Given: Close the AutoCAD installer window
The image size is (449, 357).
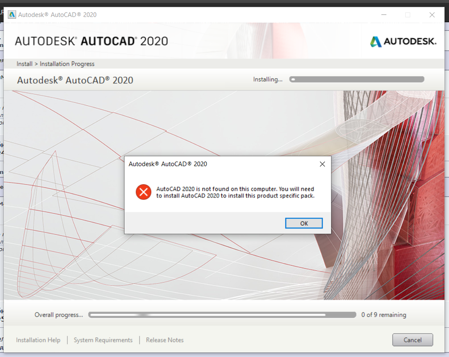Looking at the screenshot, I should (432, 15).
